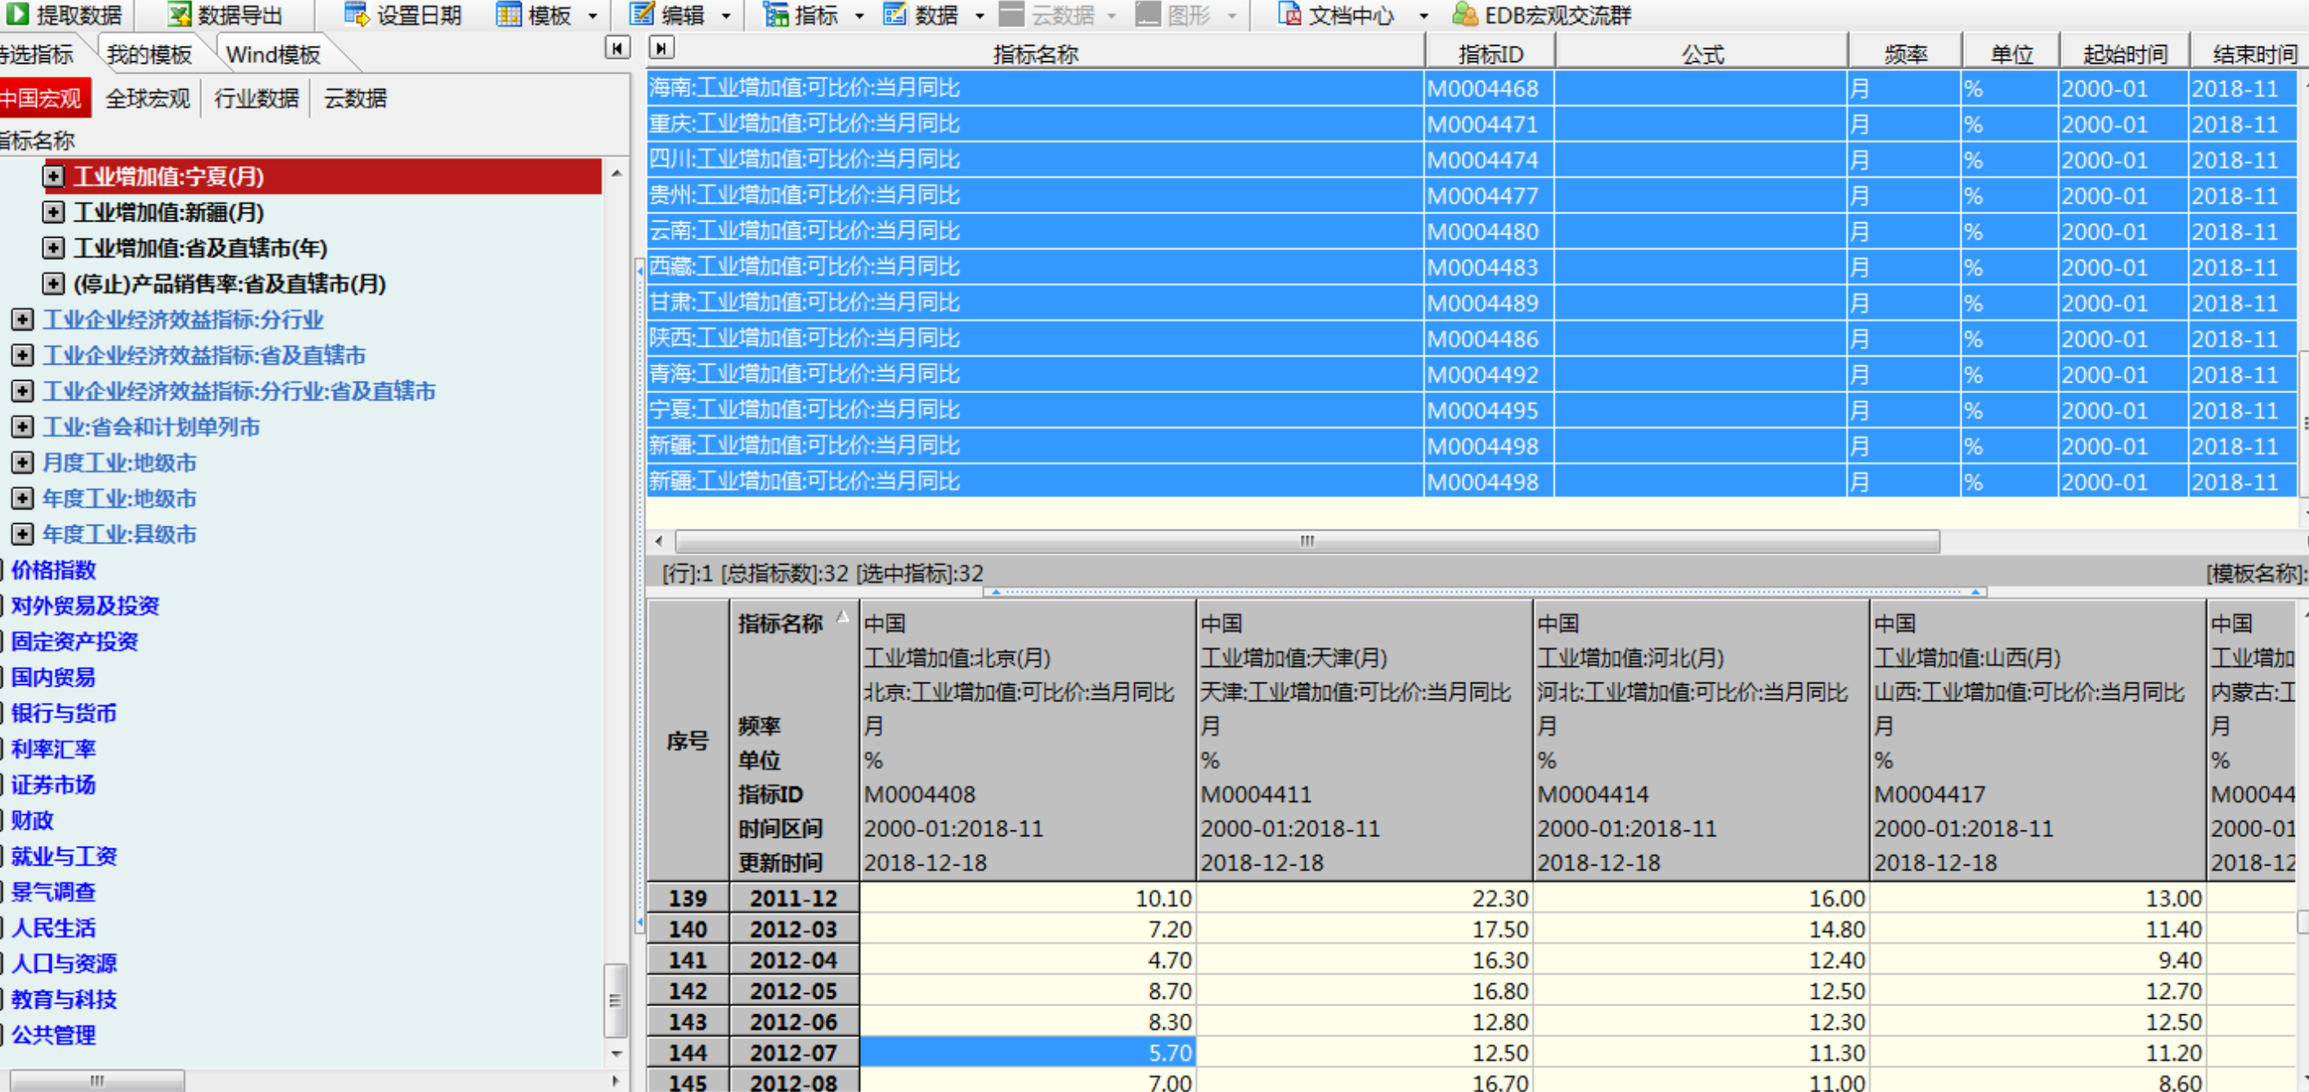Open the 数据 toolbar dropdown arrow
The image size is (2309, 1092).
(x=979, y=16)
